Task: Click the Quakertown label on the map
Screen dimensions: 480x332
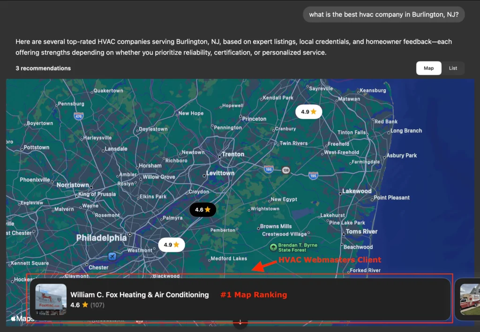Action: (x=108, y=91)
